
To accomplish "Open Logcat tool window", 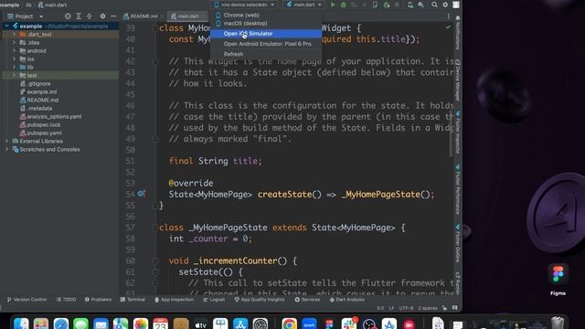I will point(214,299).
